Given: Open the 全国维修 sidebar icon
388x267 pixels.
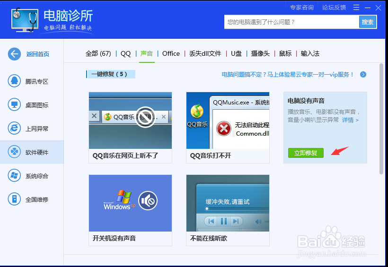Looking at the screenshot, I should point(14,199).
